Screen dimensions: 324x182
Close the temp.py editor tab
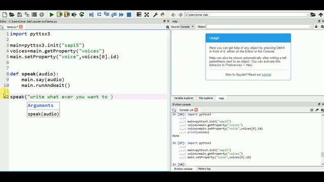[21, 27]
